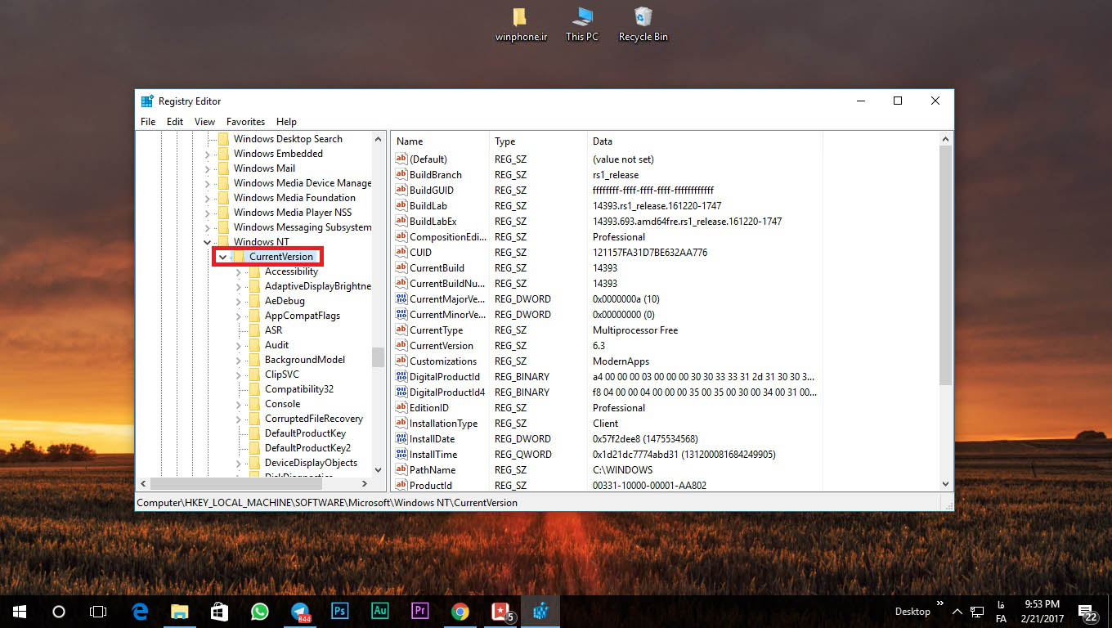Select the Windows Messaging Subsystem key
The image size is (1112, 628).
(302, 227)
